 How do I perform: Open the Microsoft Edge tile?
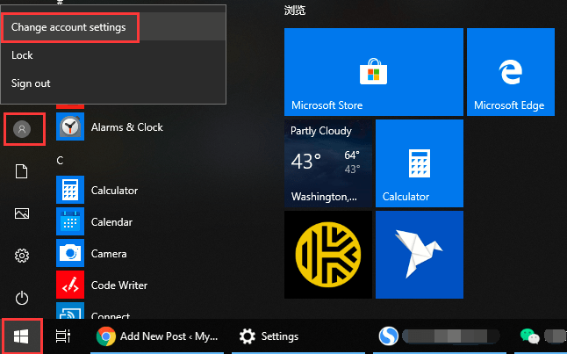511,72
